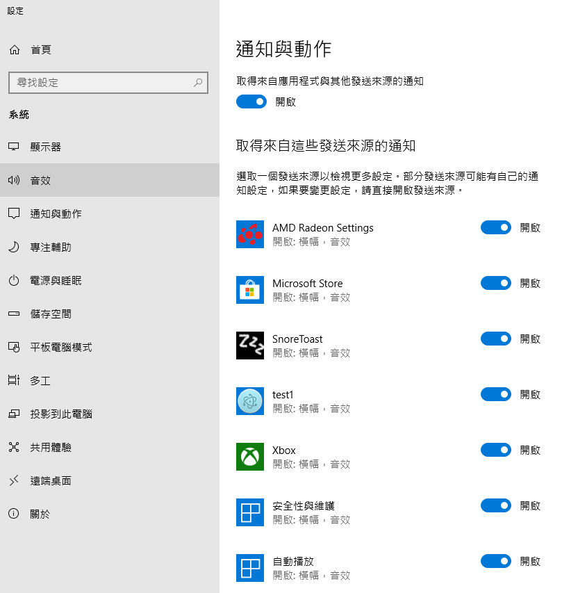This screenshot has height=593, width=578.
Task: Click the 自動播放 app icon
Action: (250, 568)
